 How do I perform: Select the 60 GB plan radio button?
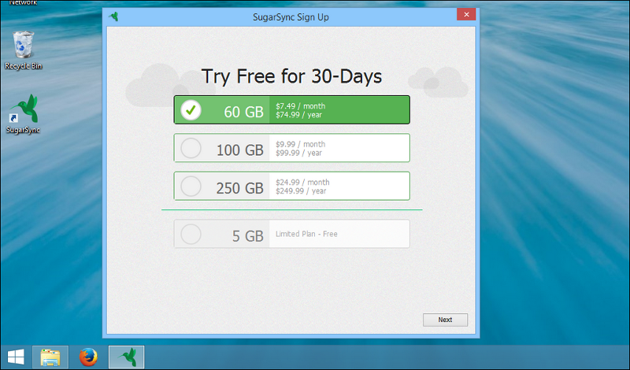[x=191, y=109]
